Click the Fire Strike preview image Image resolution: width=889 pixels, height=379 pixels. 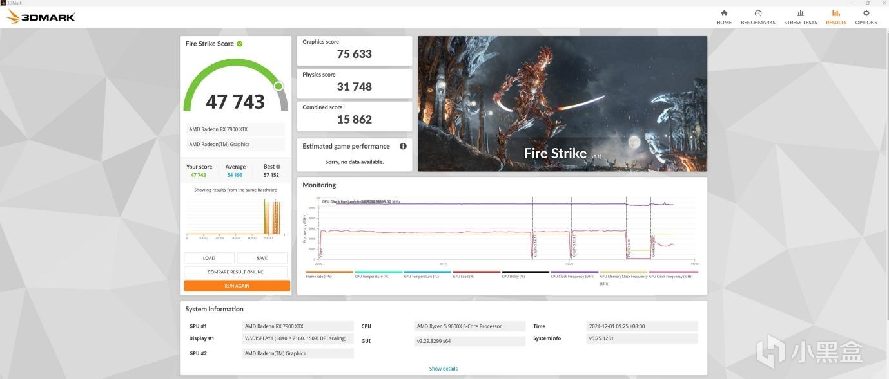tap(562, 104)
